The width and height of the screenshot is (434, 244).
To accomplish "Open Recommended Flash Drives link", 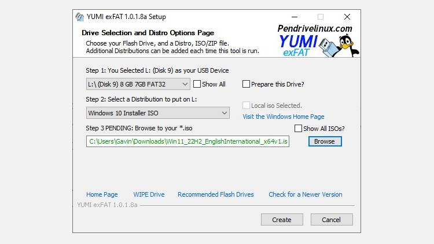I will tap(216, 194).
